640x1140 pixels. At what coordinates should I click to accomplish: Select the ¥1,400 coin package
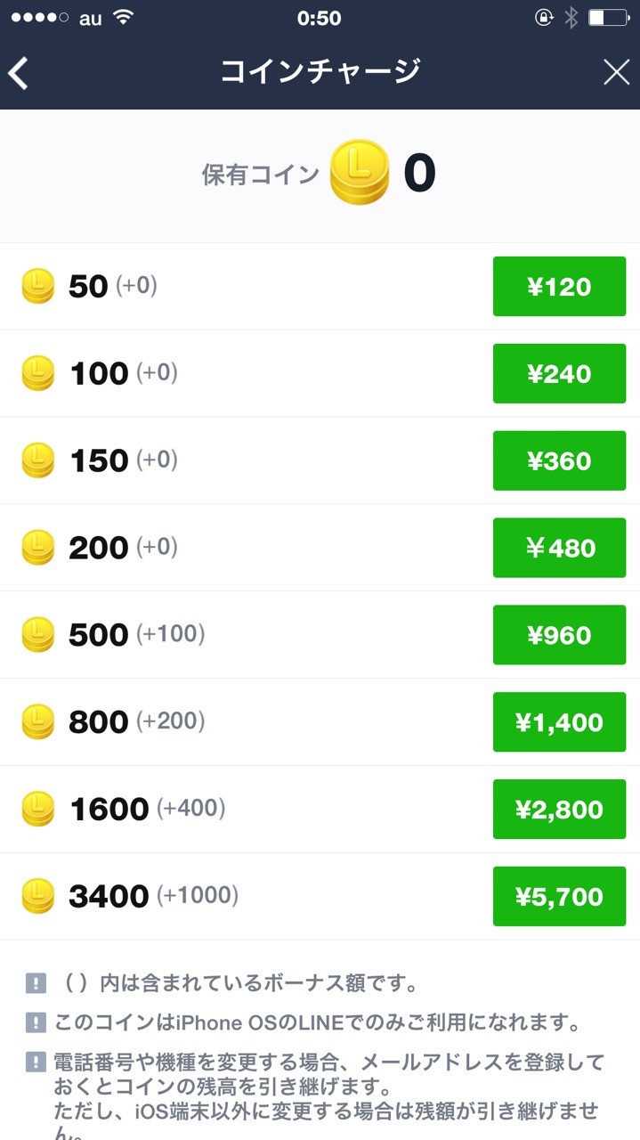point(559,722)
